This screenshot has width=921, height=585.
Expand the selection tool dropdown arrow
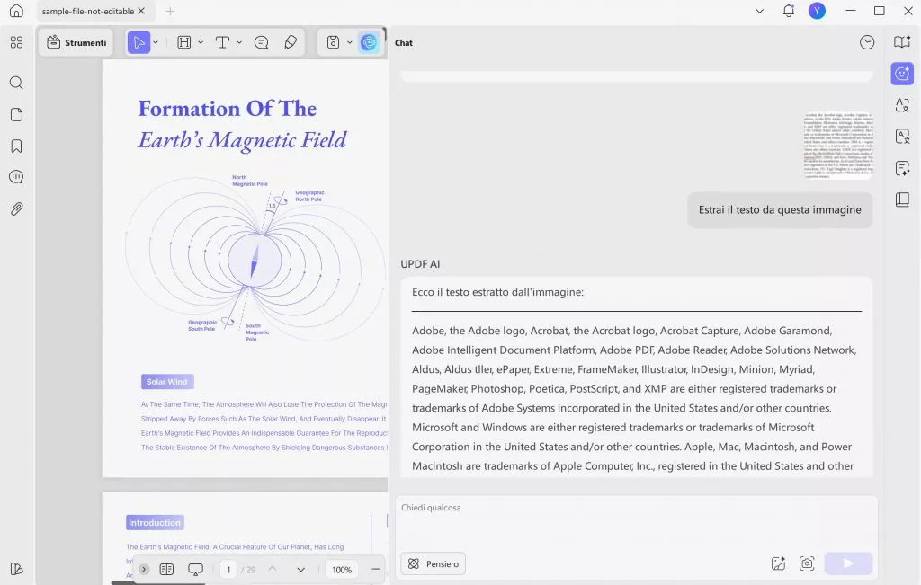click(x=156, y=42)
